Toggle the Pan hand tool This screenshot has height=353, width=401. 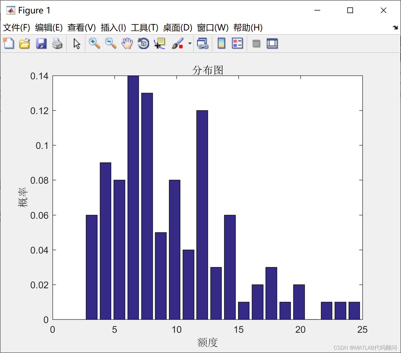coord(127,43)
